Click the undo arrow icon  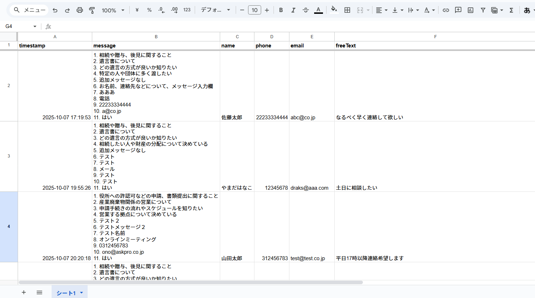pyautogui.click(x=55, y=10)
